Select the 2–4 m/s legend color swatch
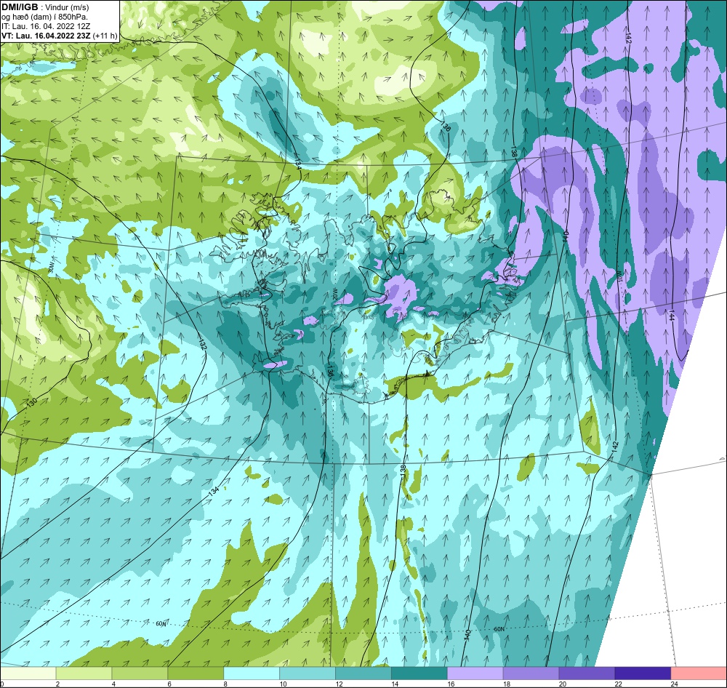Screen dimensions: 727x688 pos(84,673)
